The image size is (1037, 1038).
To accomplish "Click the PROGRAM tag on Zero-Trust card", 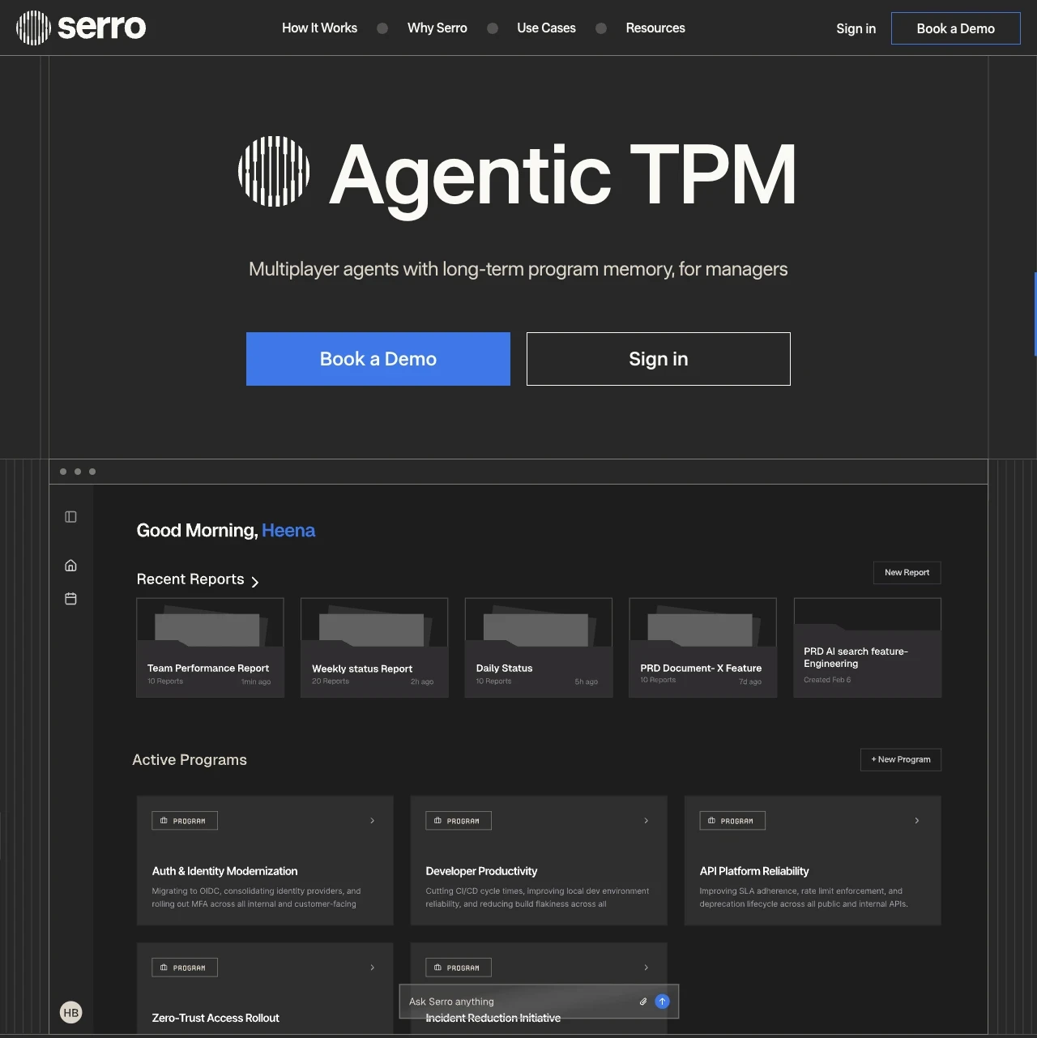I will (x=185, y=968).
